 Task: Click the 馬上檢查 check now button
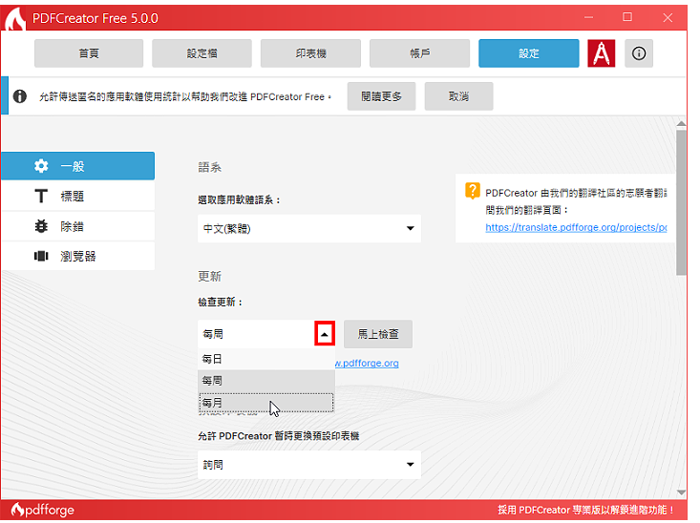tap(377, 334)
